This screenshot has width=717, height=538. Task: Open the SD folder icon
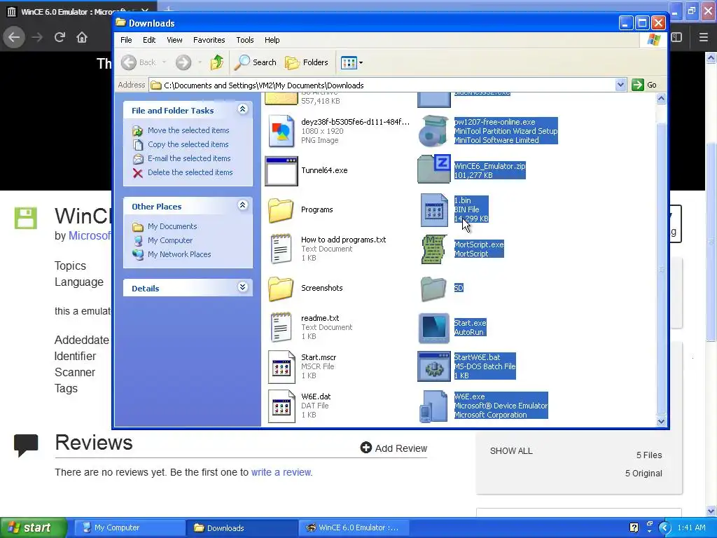tap(433, 289)
